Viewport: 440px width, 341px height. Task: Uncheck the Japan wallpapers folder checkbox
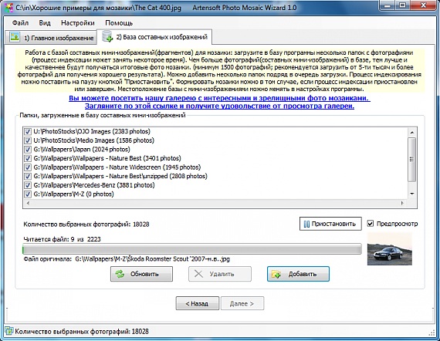pyautogui.click(x=28, y=150)
